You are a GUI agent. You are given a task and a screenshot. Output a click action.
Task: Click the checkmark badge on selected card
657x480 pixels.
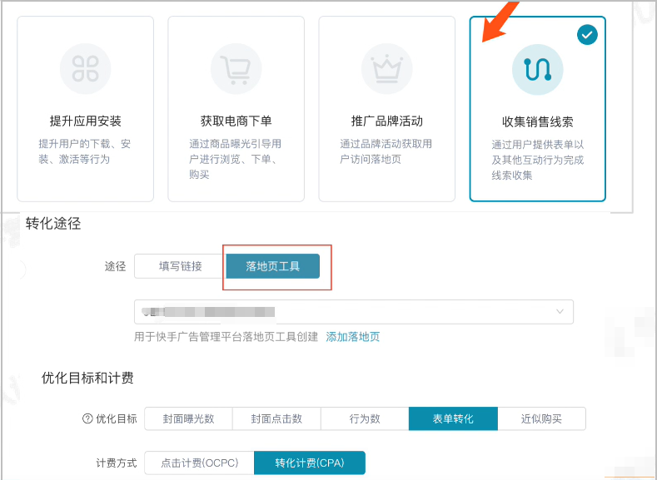click(587, 35)
